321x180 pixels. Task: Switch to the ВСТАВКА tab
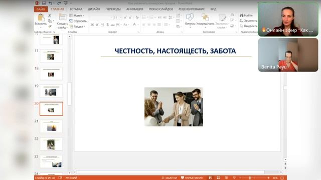(x=76, y=9)
